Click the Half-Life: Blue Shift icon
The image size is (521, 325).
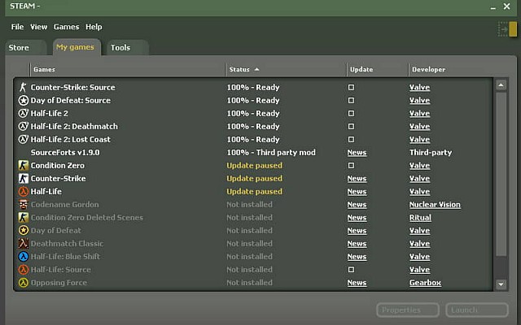(24, 256)
